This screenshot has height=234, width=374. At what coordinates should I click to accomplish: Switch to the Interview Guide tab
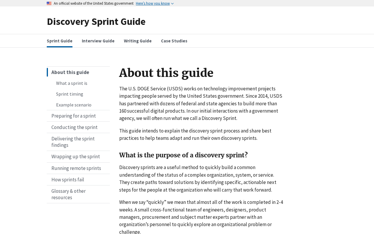98,41
